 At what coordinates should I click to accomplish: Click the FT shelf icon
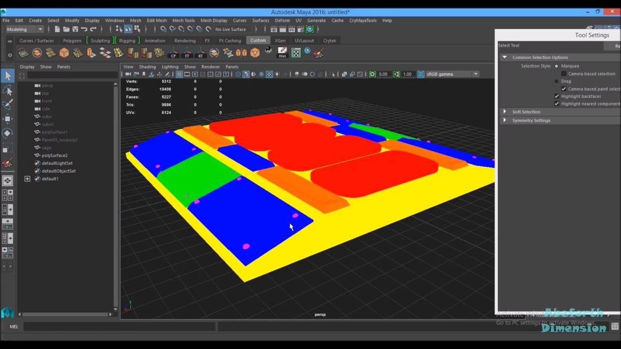click(187, 53)
